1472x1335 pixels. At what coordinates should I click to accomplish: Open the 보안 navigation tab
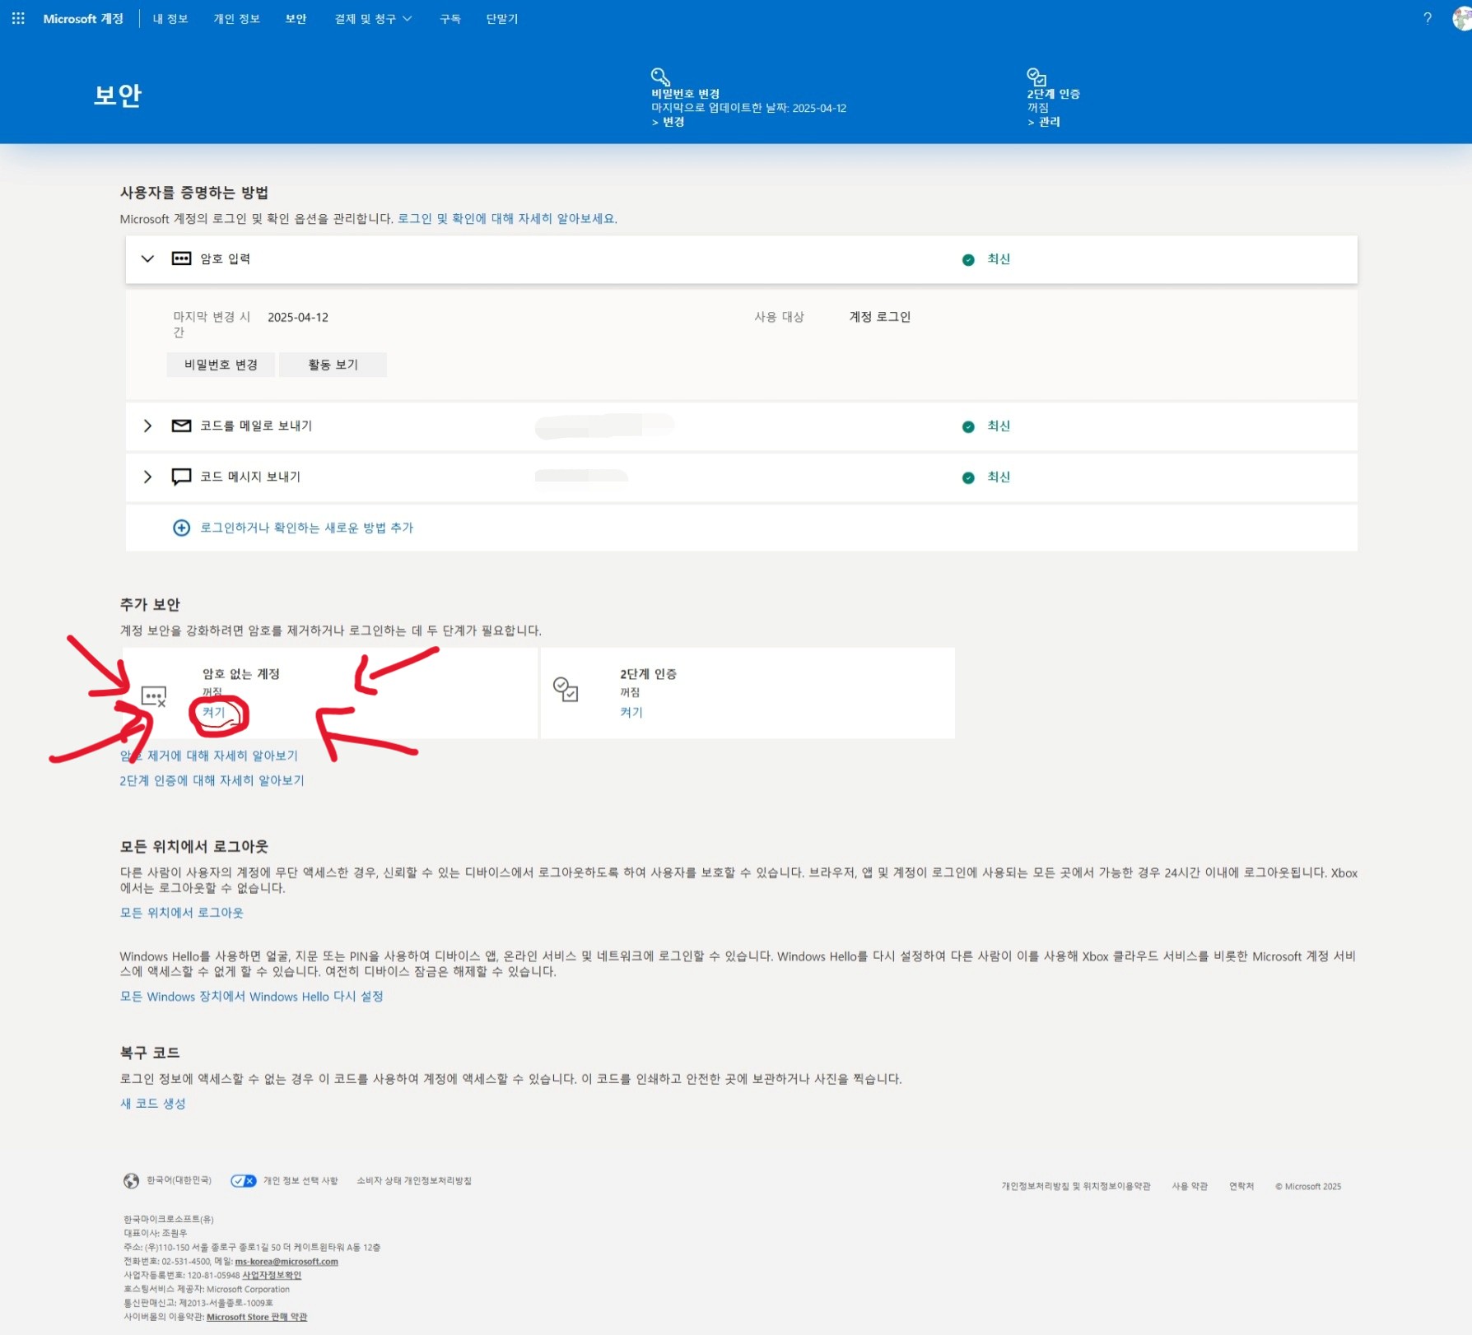click(296, 18)
